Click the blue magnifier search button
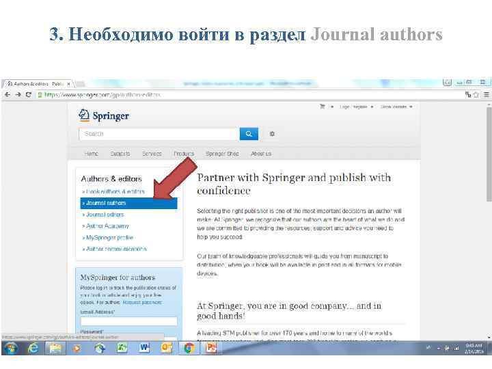The image size is (492, 369). click(249, 134)
